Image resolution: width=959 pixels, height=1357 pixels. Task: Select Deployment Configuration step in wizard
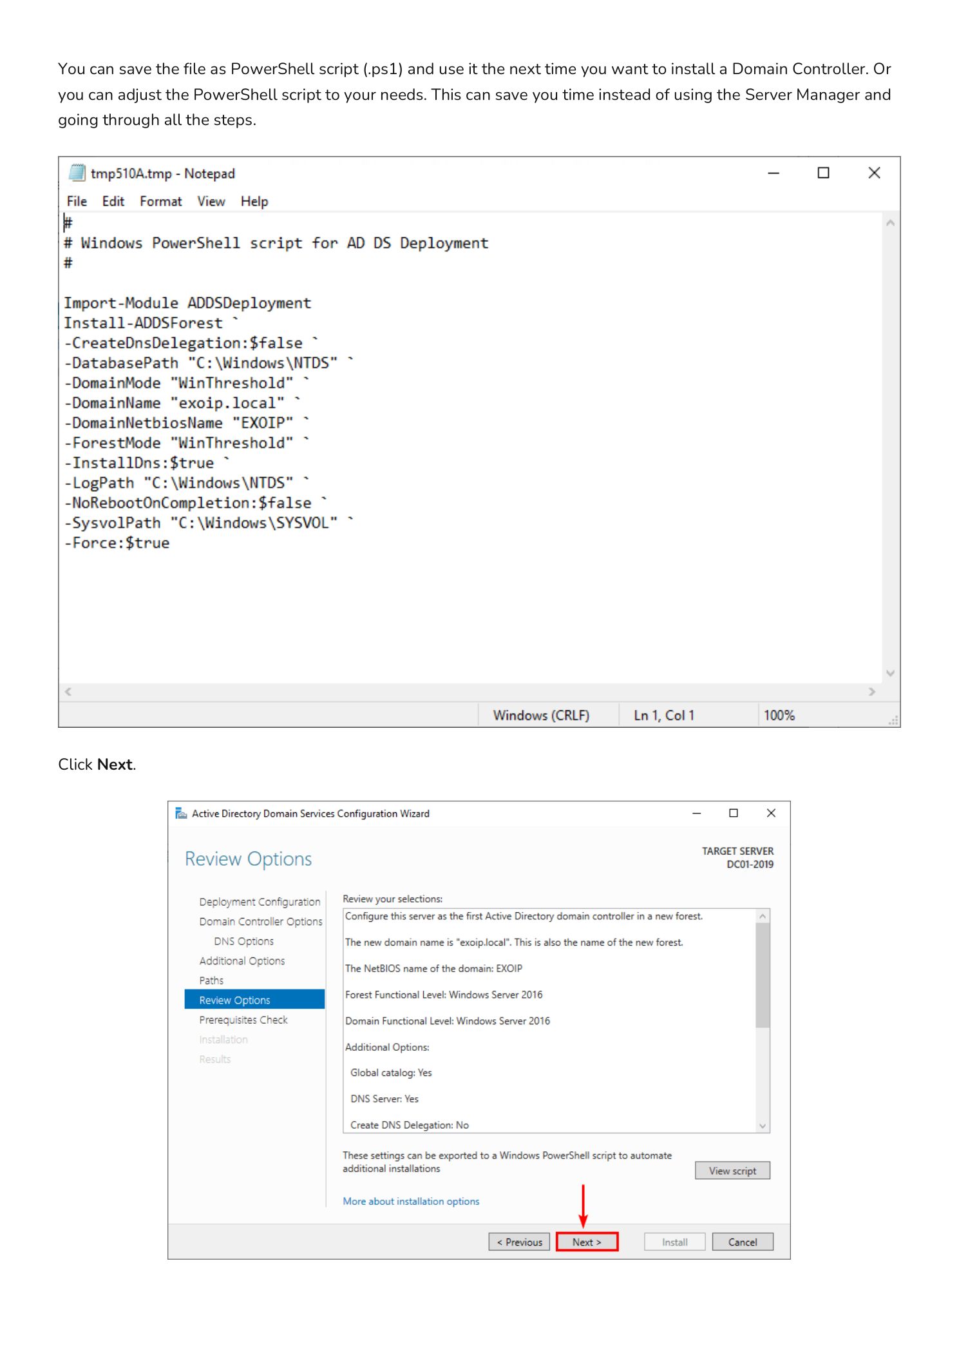click(260, 901)
